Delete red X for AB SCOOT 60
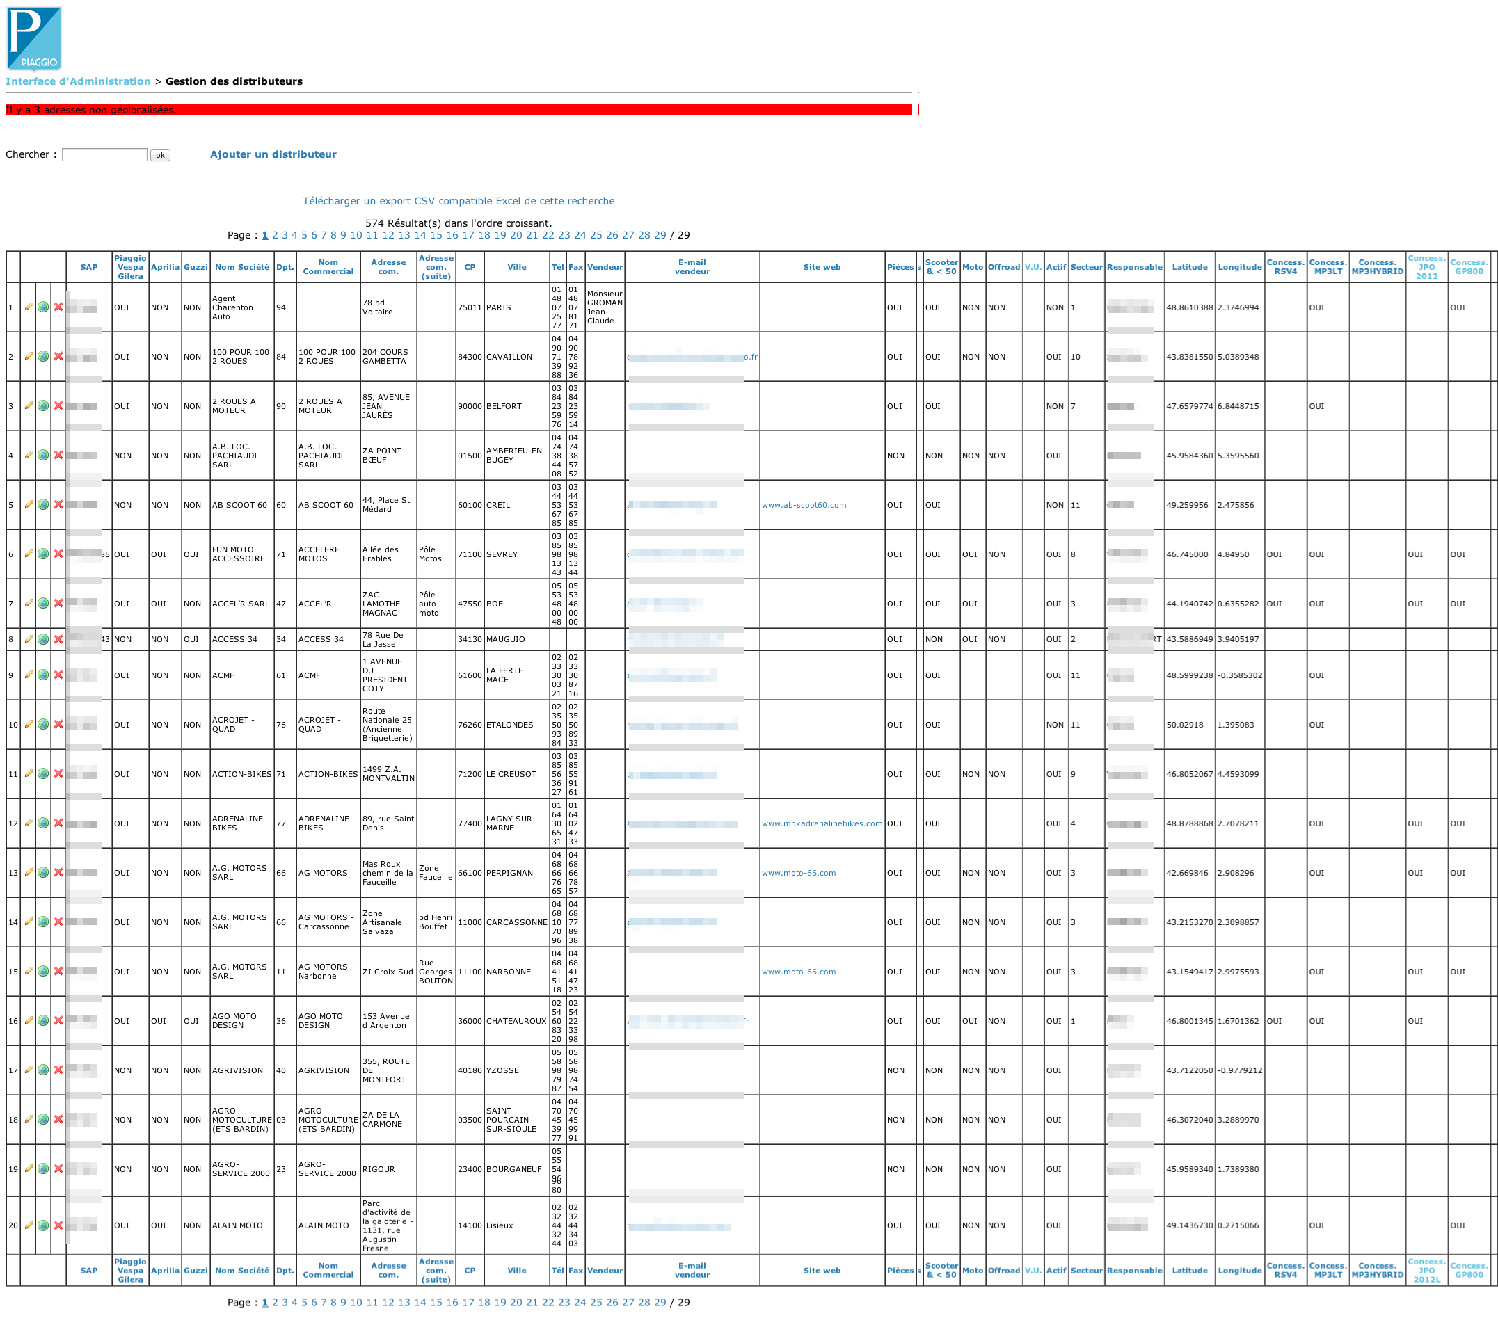 tap(58, 505)
